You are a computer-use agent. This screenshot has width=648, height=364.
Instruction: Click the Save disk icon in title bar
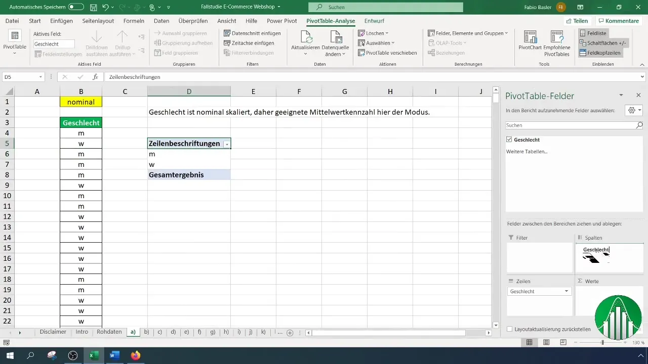pos(94,8)
